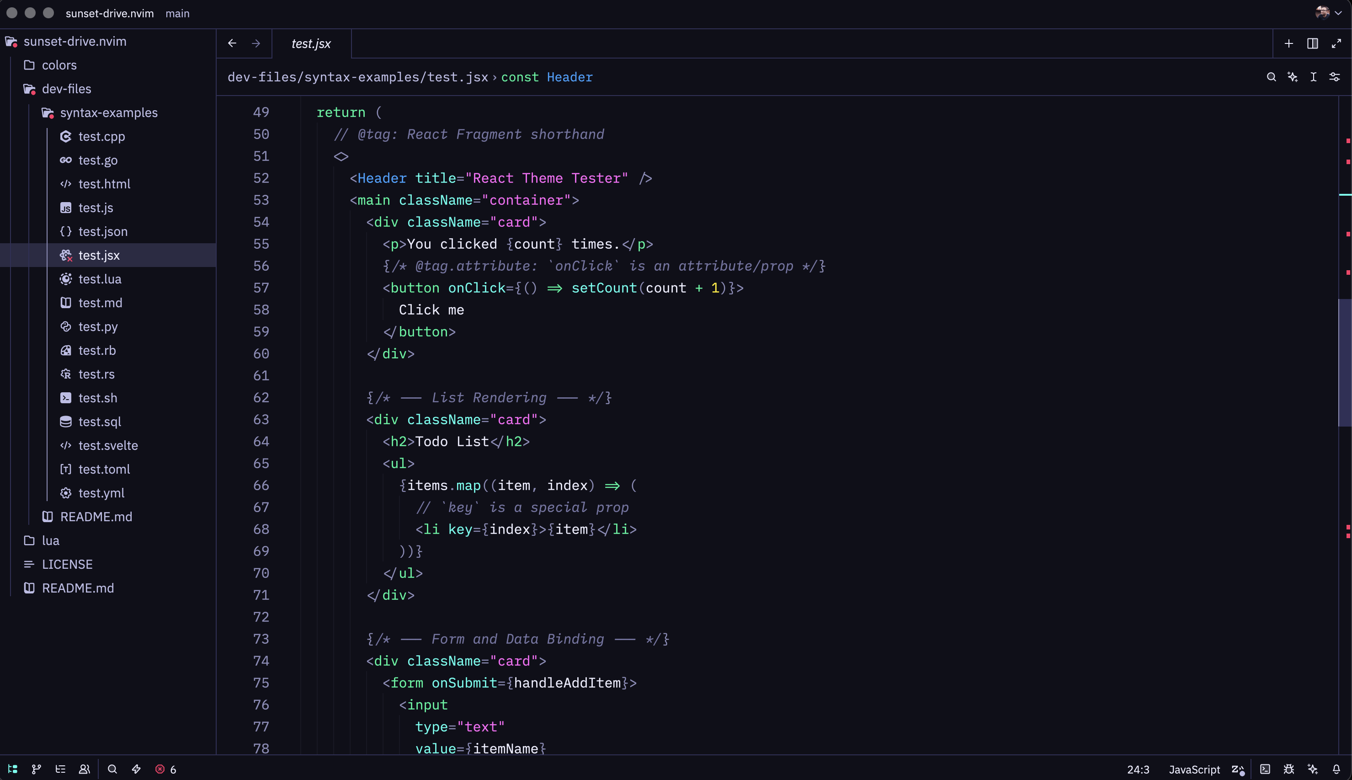The image size is (1352, 780).
Task: Toggle the git panel icon
Action: (37, 769)
